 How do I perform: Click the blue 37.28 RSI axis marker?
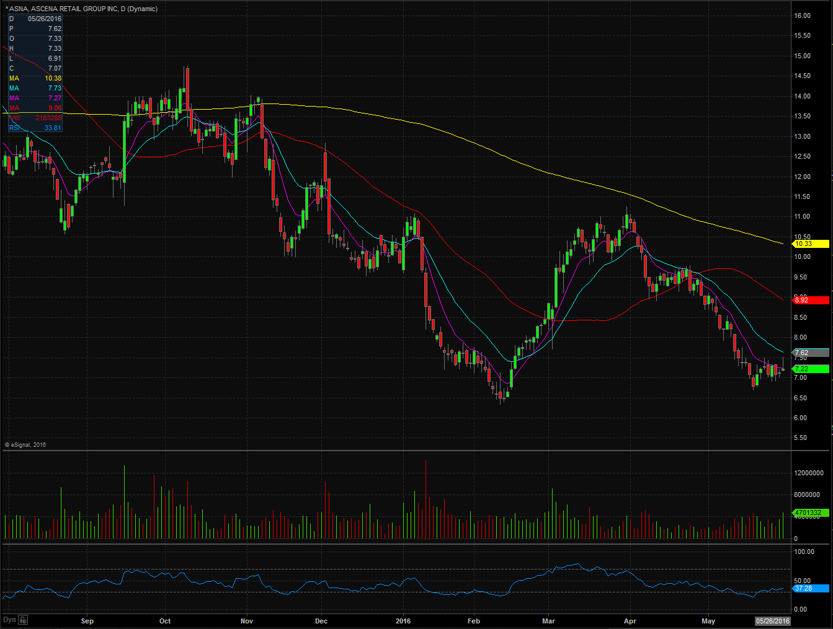click(x=811, y=588)
